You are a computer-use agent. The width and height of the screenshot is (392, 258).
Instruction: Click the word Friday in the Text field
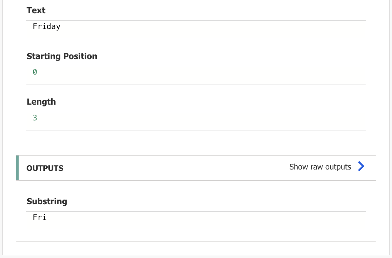(47, 27)
